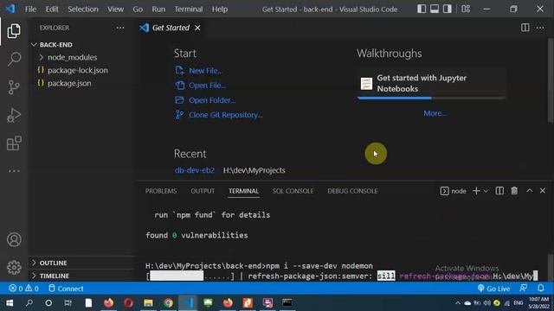
Task: Kill terminal with trash icon
Action: coord(514,191)
